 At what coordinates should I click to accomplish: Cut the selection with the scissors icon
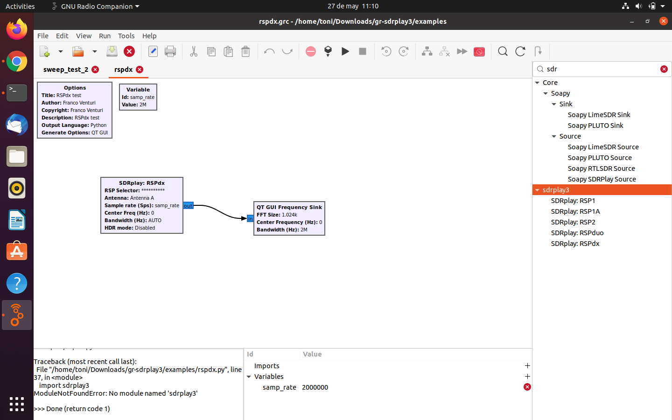click(194, 51)
